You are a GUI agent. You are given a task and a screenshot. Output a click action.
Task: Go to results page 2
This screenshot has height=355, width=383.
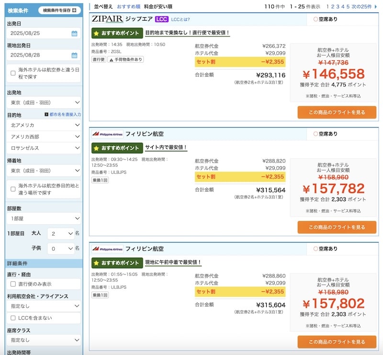pyautogui.click(x=332, y=7)
